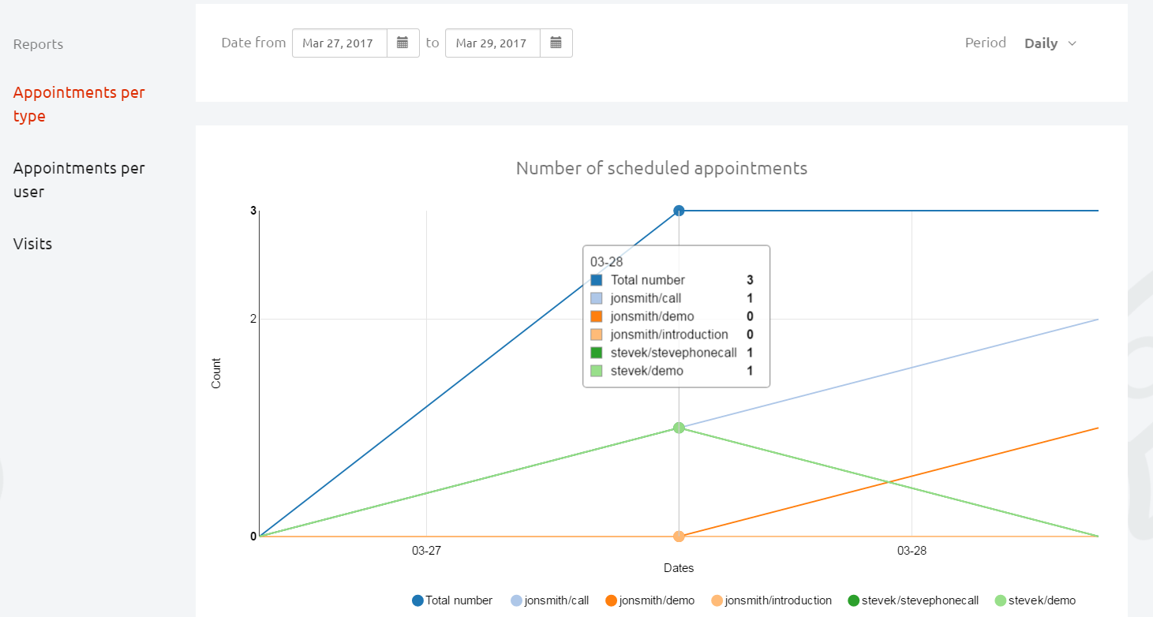Toggle stevek/demo legend series
The image size is (1153, 617).
(1035, 600)
